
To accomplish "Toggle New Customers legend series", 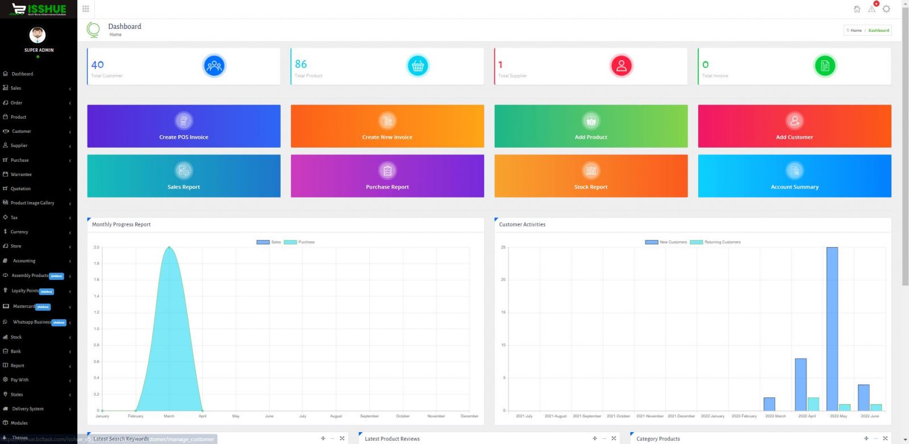I will (666, 242).
